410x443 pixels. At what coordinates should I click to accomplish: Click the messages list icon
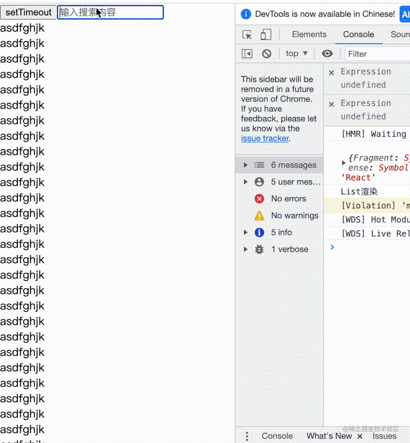259,165
